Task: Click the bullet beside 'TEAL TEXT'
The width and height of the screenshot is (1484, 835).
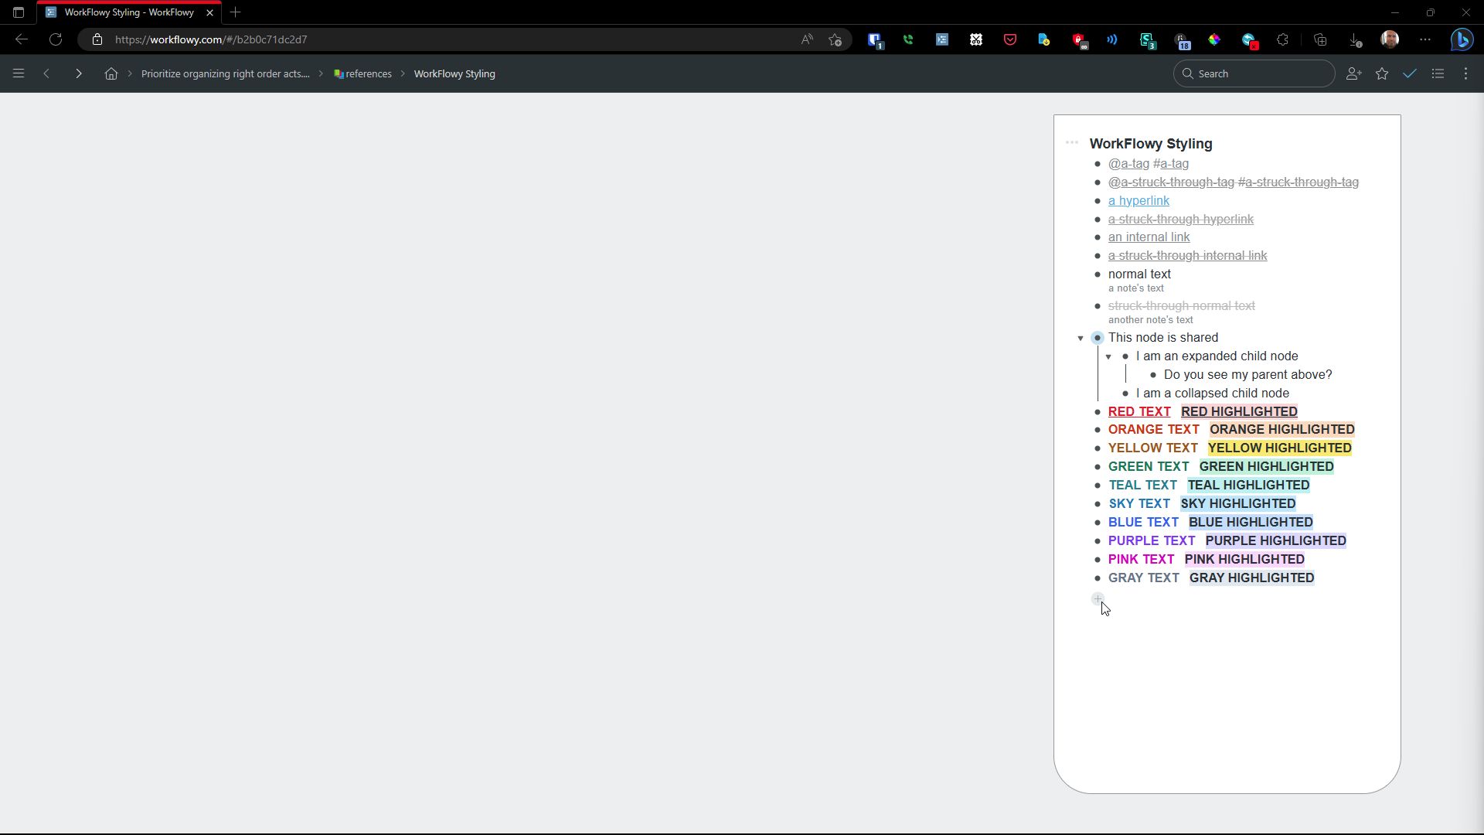Action: click(1097, 486)
